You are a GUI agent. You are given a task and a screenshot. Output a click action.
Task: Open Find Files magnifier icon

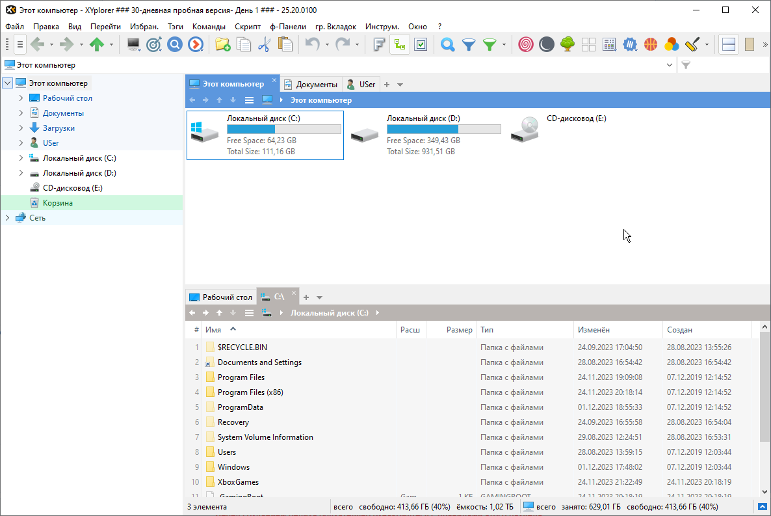447,44
